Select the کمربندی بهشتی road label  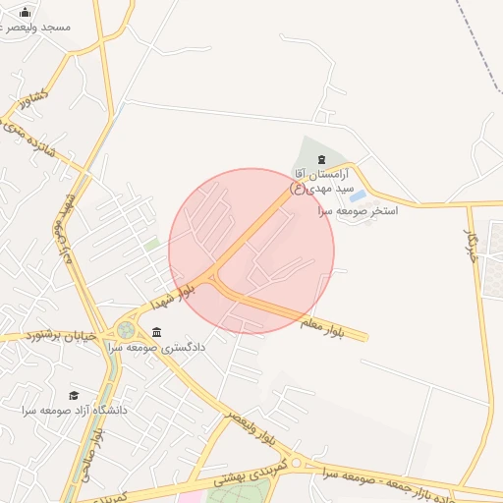coord(251,474)
